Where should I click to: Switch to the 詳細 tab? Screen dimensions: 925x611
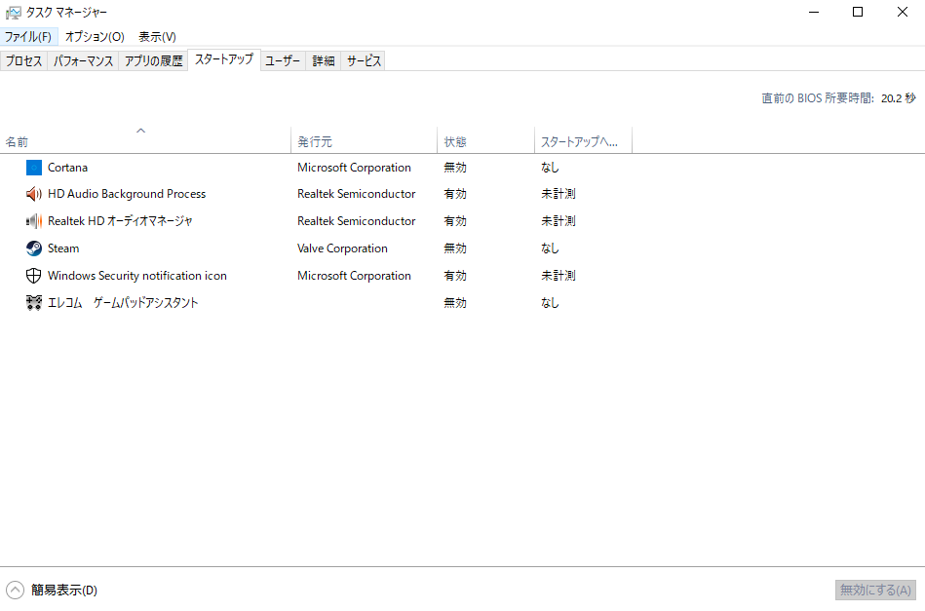tap(324, 60)
